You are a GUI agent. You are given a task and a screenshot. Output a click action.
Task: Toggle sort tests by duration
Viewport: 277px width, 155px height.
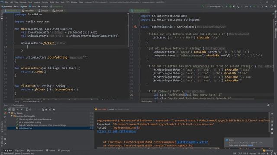coord(22,109)
